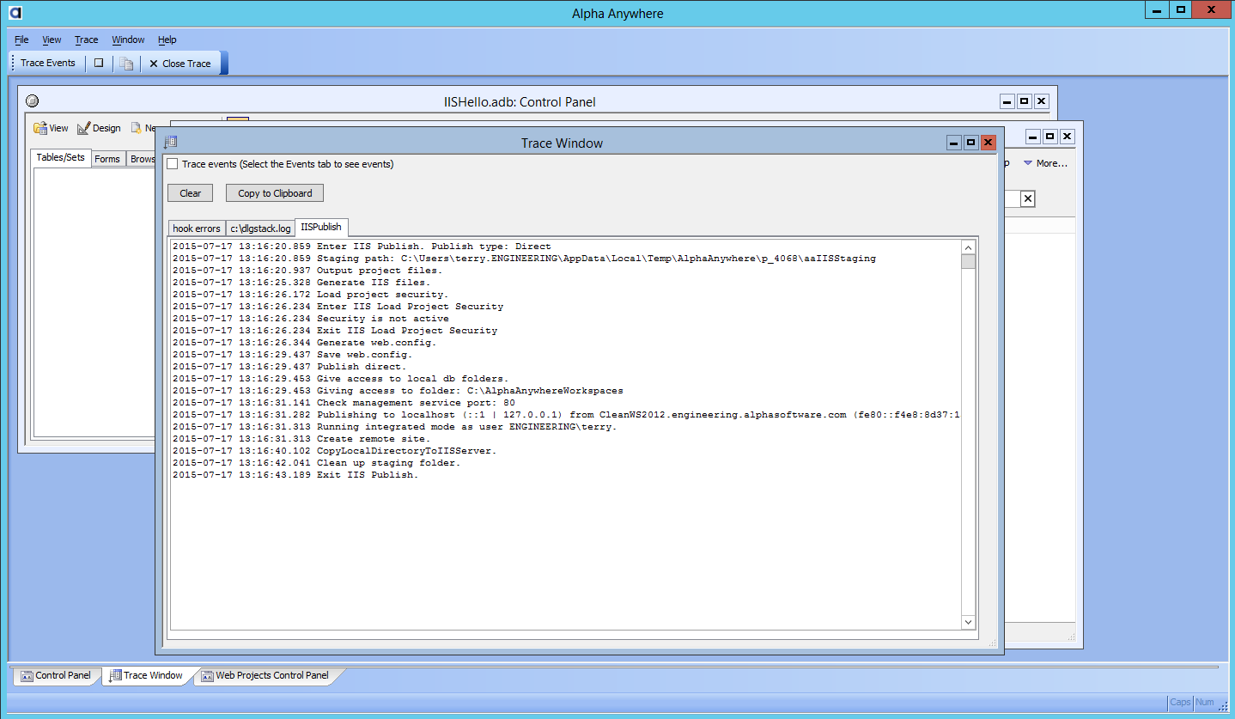This screenshot has width=1235, height=719.
Task: Click the log scrollbar up arrow
Action: point(968,247)
